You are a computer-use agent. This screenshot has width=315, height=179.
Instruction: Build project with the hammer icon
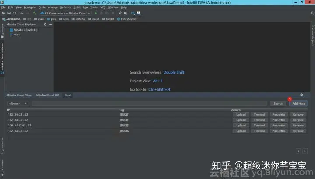pyautogui.click(x=35, y=13)
